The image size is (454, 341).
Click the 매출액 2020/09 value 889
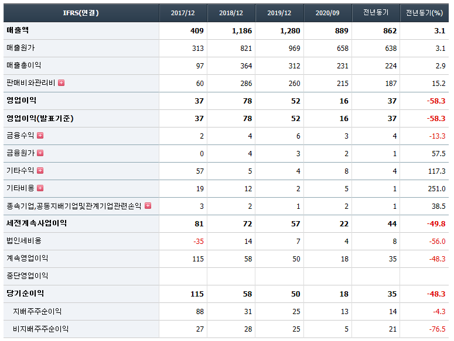click(342, 31)
